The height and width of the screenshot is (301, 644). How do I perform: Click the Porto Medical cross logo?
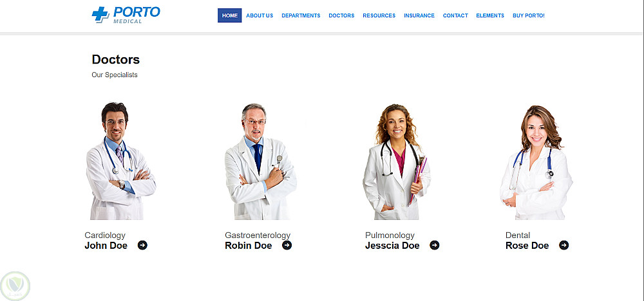[100, 15]
